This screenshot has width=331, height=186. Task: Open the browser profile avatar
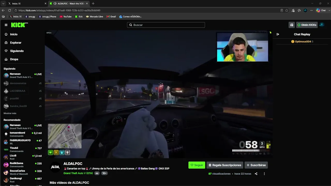[x=305, y=10]
